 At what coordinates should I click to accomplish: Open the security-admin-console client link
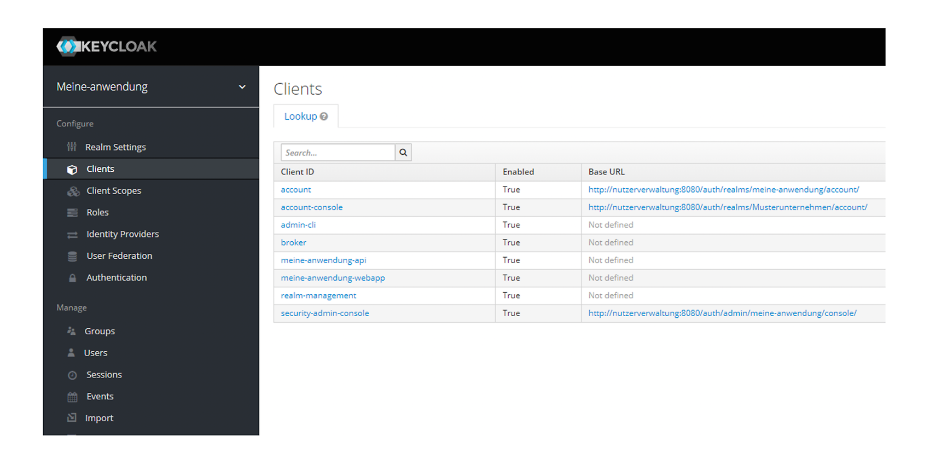pos(325,313)
